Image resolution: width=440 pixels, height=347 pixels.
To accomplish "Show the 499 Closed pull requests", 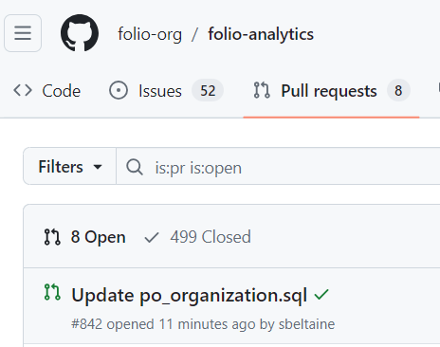I will point(197,237).
